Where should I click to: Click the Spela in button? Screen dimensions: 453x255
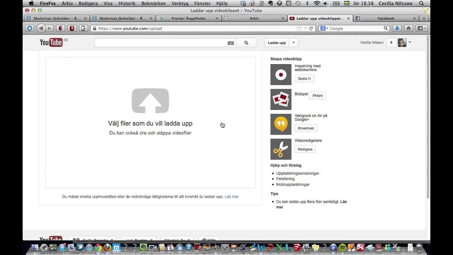(304, 79)
